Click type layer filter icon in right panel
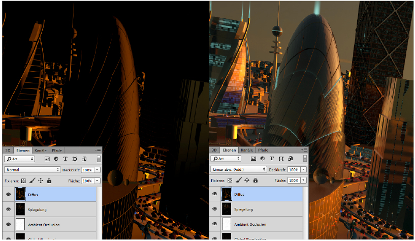The image size is (415, 241). tap(272, 158)
